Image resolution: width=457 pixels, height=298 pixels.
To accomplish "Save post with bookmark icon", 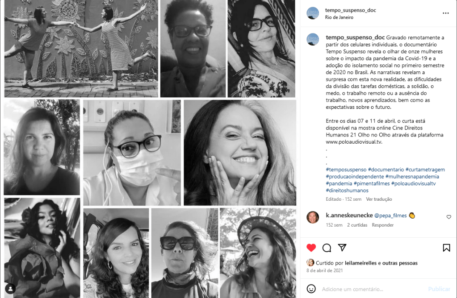I will pyautogui.click(x=446, y=248).
